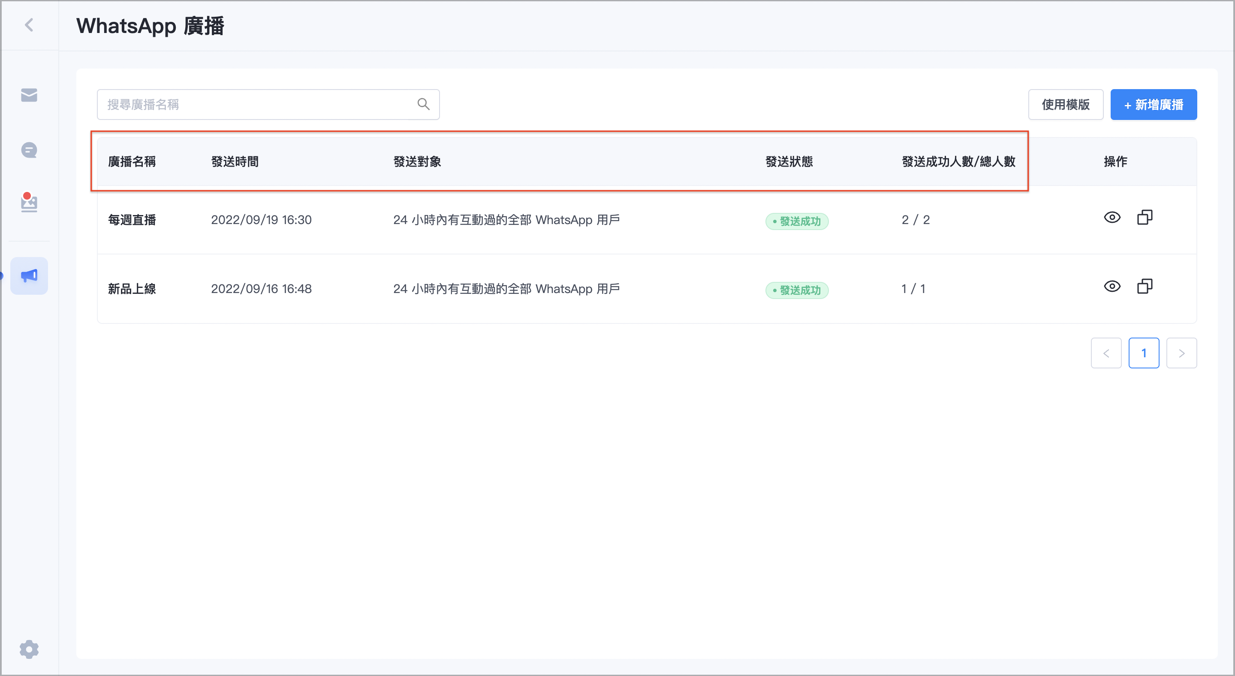The width and height of the screenshot is (1235, 676).
Task: Click the 操作 column header
Action: click(x=1115, y=162)
